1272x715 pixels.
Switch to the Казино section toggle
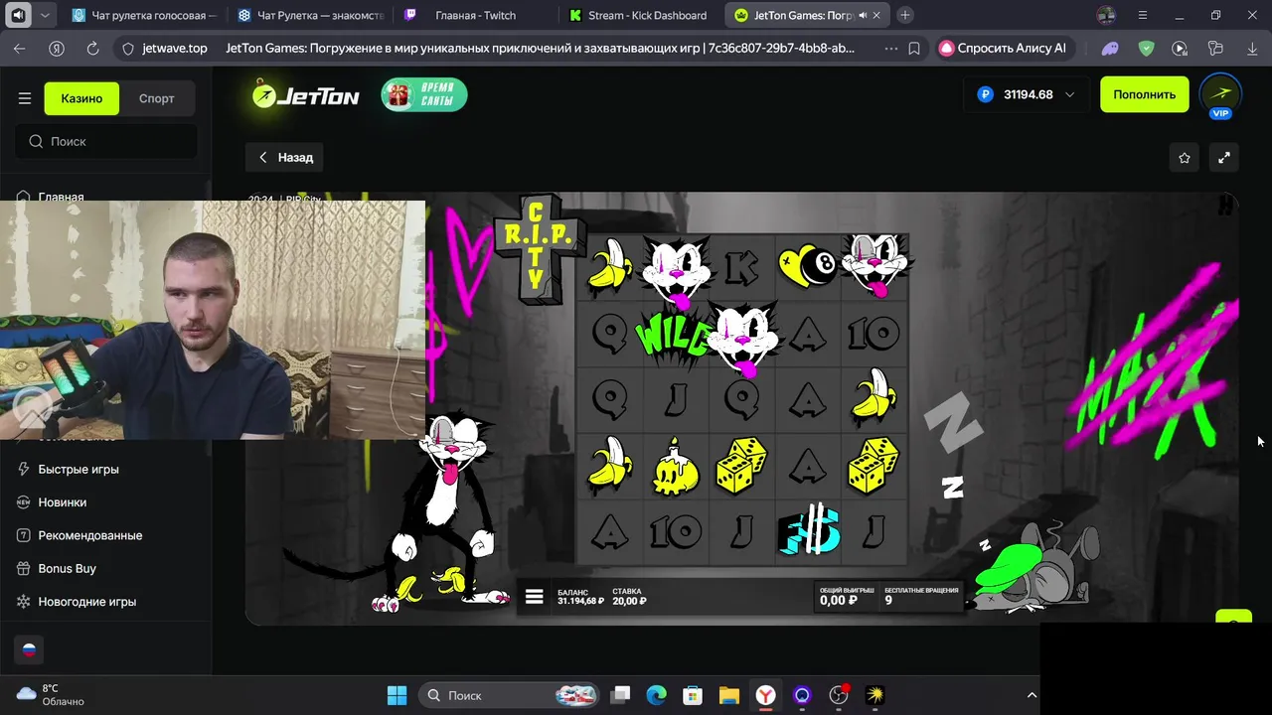pos(81,98)
